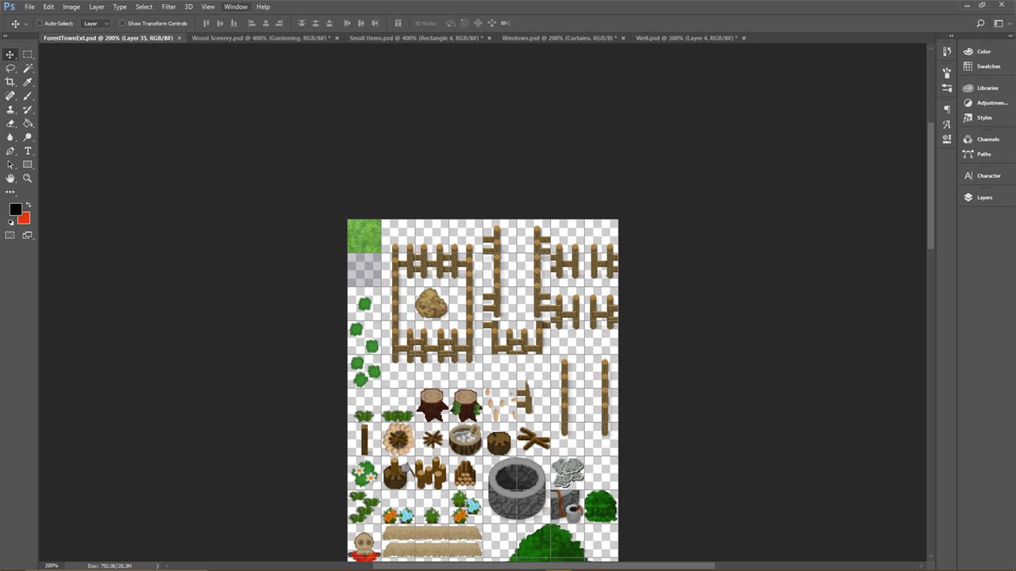Select the Path Selection tool
The height and width of the screenshot is (571, 1016).
point(10,164)
